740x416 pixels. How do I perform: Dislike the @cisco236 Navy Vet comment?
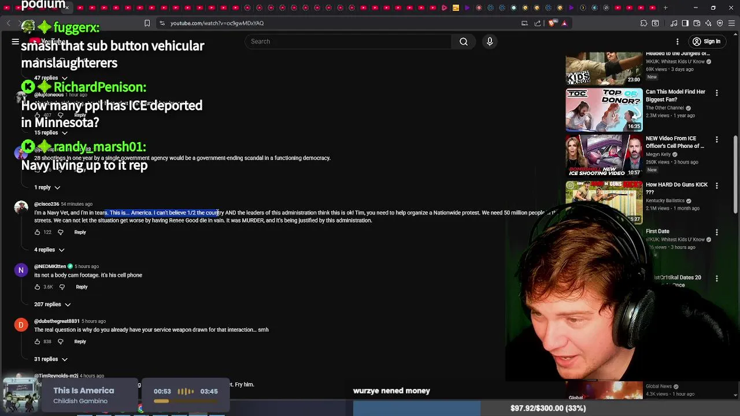click(60, 232)
